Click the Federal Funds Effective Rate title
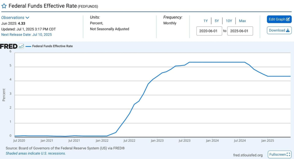 (x=42, y=6)
